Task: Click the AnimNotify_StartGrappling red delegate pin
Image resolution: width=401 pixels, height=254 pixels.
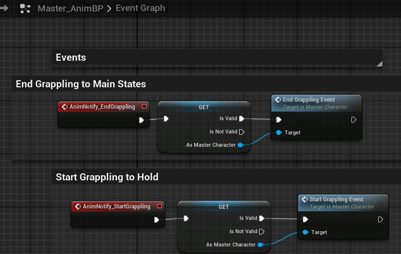Action: click(160, 206)
